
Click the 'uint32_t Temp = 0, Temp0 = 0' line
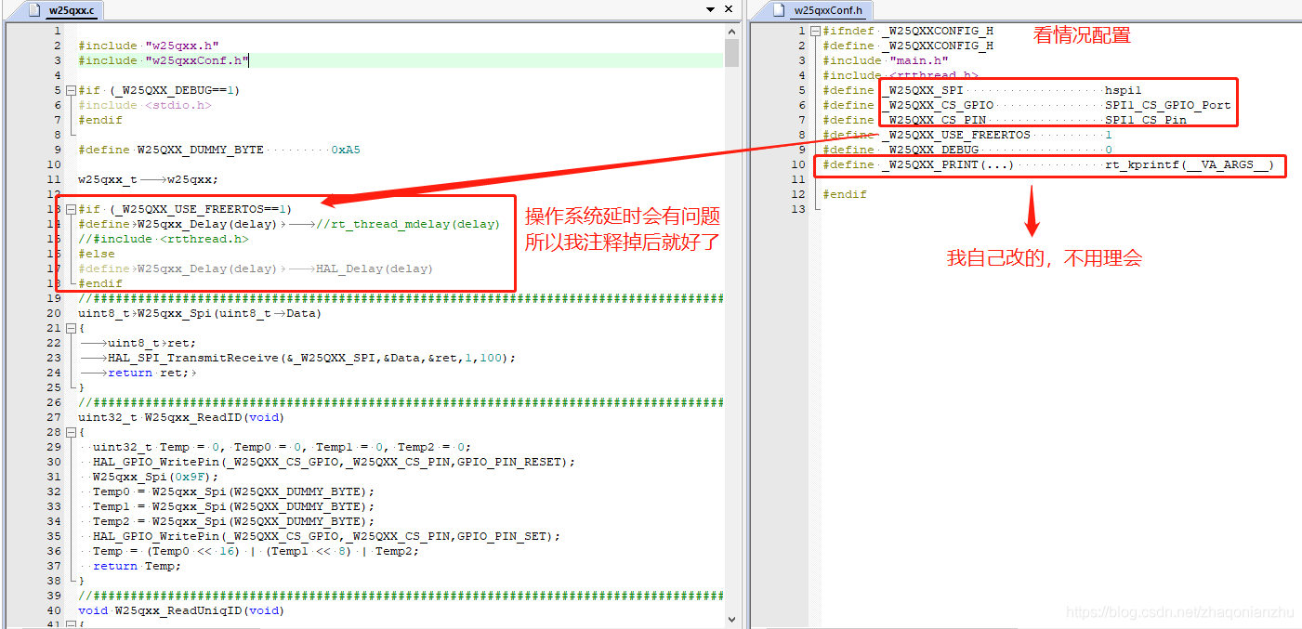tap(282, 447)
